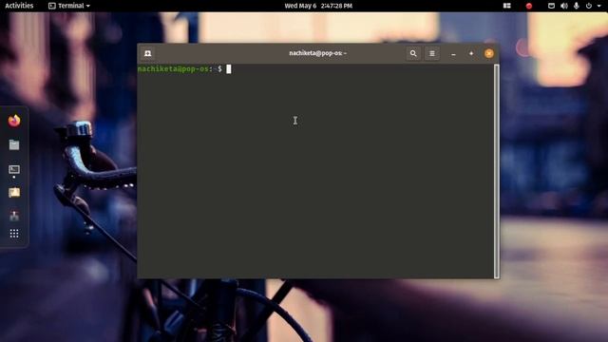The height and width of the screenshot is (342, 608).
Task: Open the yellow notes app in dock
Action: [x=14, y=192]
